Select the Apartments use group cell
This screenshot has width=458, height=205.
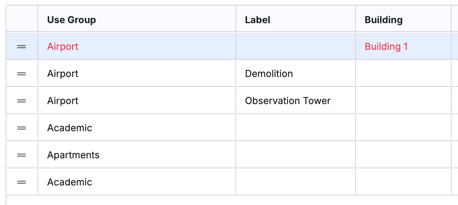(137, 155)
